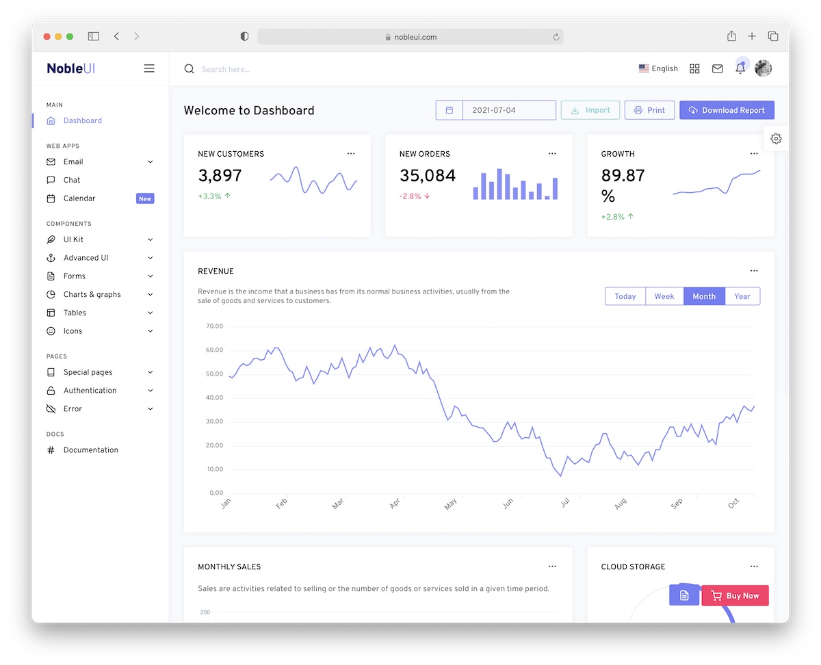The width and height of the screenshot is (821, 665).
Task: Open the Revenue card options menu
Action: point(754,271)
